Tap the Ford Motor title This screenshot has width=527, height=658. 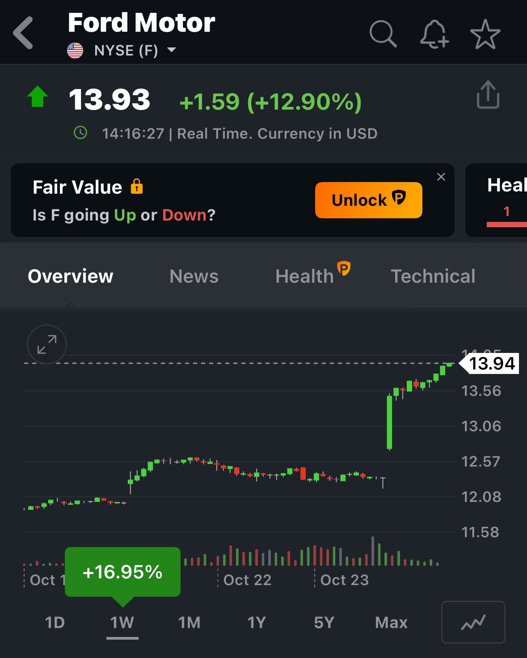pos(141,23)
